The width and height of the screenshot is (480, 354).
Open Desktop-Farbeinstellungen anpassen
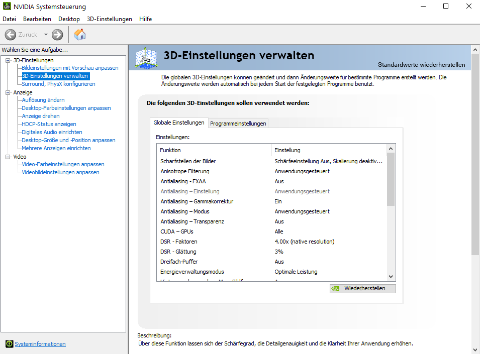pos(66,108)
